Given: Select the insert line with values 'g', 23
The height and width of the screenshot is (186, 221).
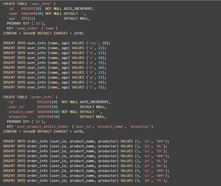Looking at the screenshot, I should coord(54,77).
